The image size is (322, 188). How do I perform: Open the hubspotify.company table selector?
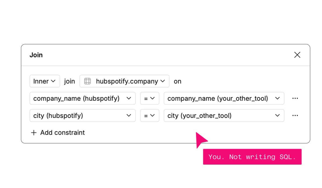[124, 81]
